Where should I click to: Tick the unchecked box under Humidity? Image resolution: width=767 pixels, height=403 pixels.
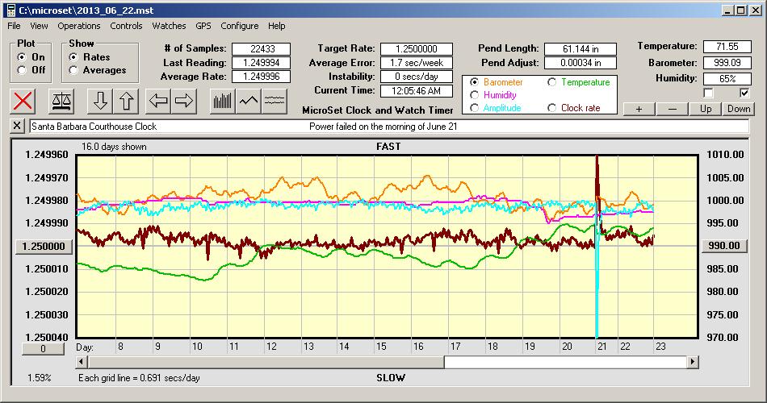708,93
